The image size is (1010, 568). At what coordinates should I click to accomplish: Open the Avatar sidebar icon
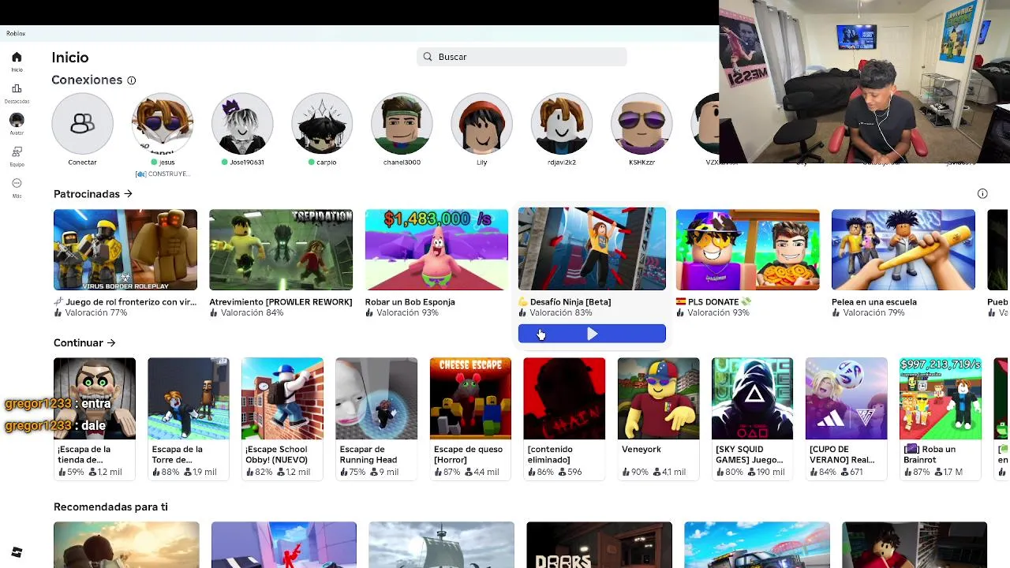17,120
